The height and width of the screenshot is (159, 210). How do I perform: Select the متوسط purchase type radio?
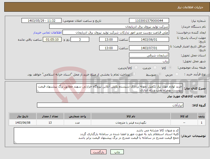[160, 74]
